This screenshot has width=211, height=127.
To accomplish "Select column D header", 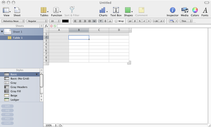I will [119, 30].
